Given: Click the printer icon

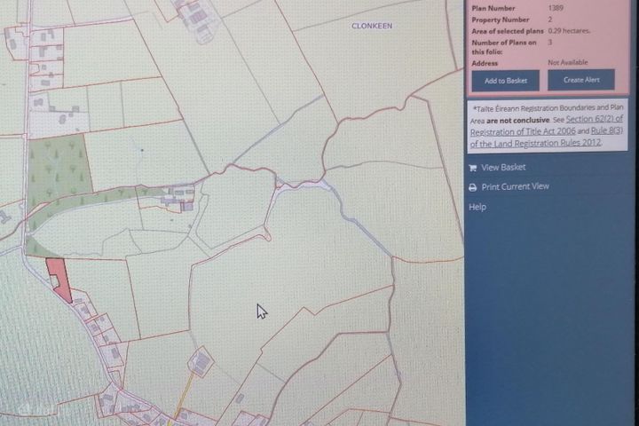Looking at the screenshot, I should pyautogui.click(x=472, y=187).
